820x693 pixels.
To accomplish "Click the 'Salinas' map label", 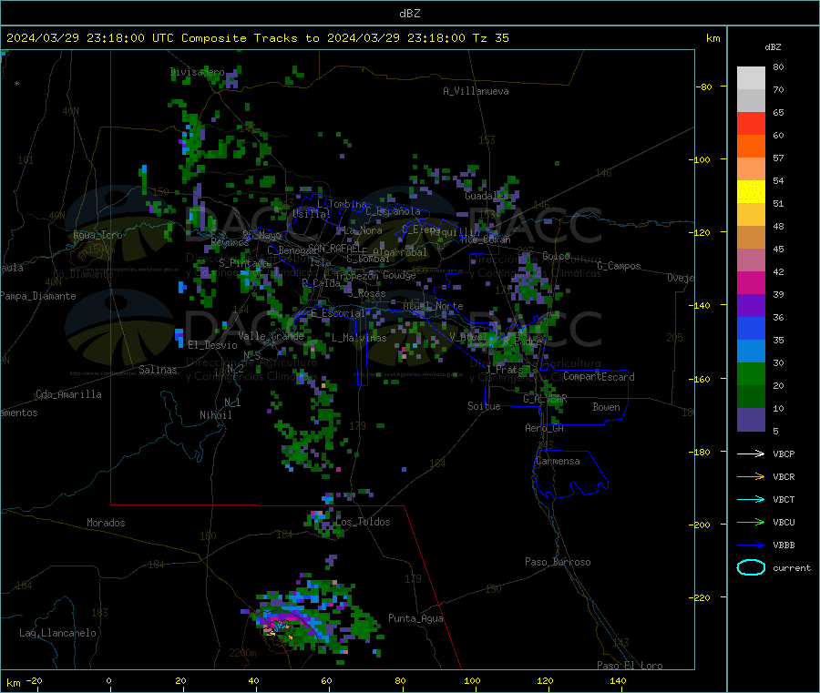I will click(158, 370).
